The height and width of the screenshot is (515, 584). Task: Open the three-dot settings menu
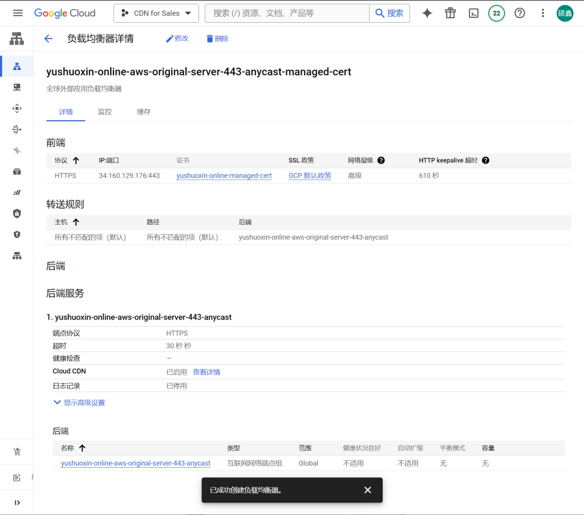click(543, 13)
